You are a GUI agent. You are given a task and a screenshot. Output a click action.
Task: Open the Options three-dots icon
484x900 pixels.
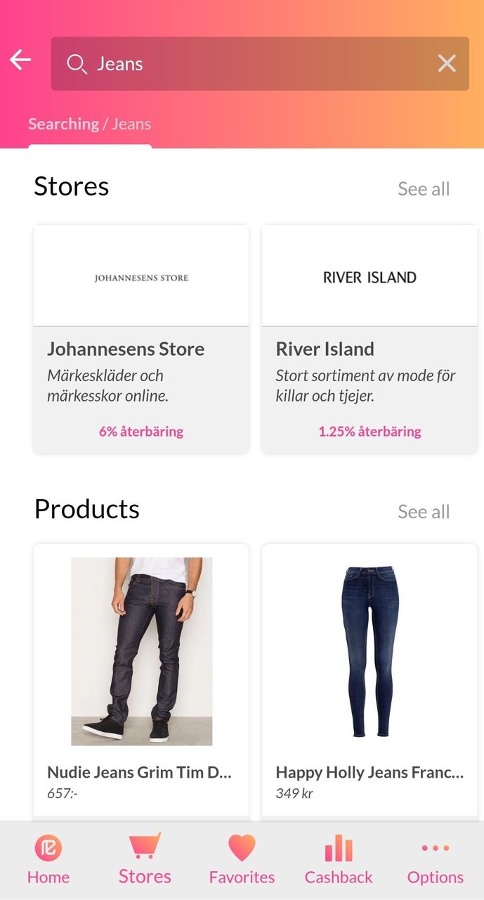coord(436,848)
